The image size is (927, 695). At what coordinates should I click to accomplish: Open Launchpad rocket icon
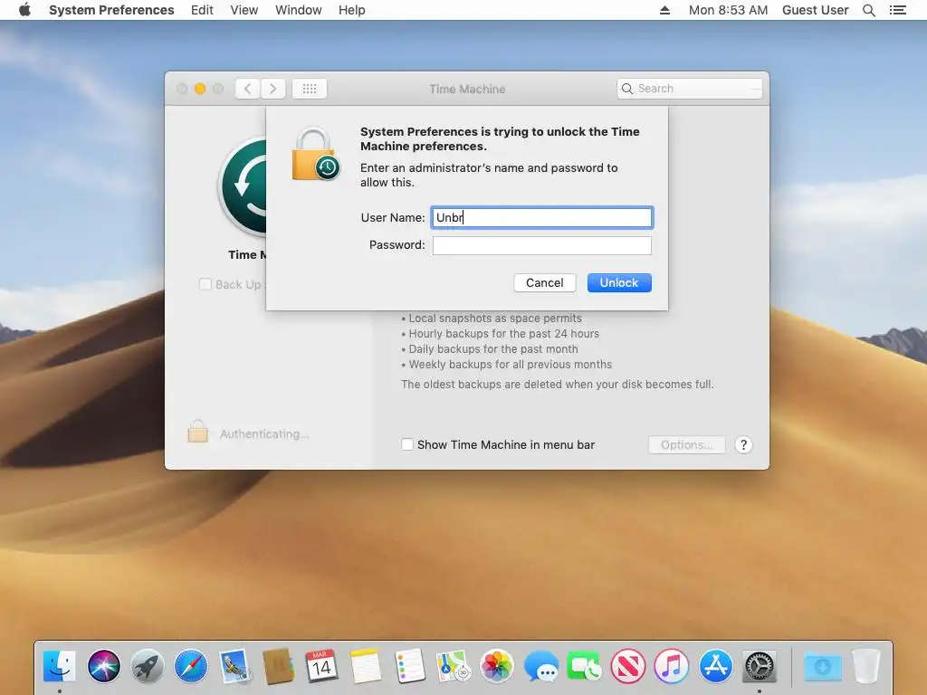148,666
